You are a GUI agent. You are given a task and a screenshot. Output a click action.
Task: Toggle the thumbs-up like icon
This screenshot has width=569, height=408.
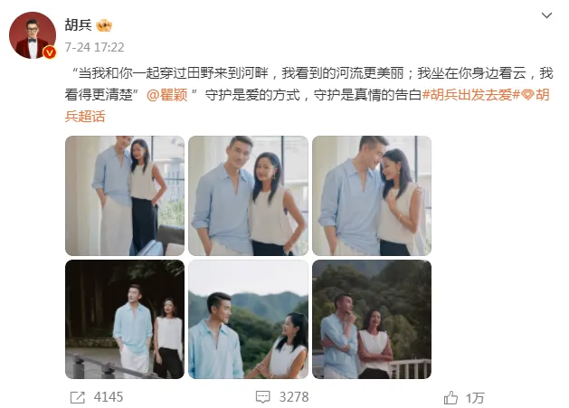[450, 398]
